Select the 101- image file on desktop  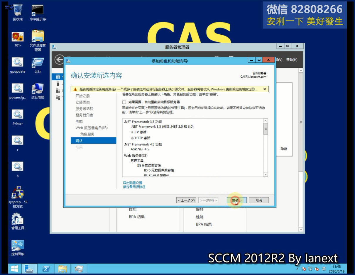pyautogui.click(x=18, y=39)
